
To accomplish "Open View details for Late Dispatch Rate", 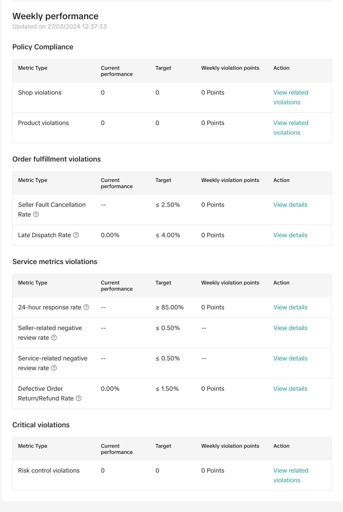I will (x=290, y=235).
